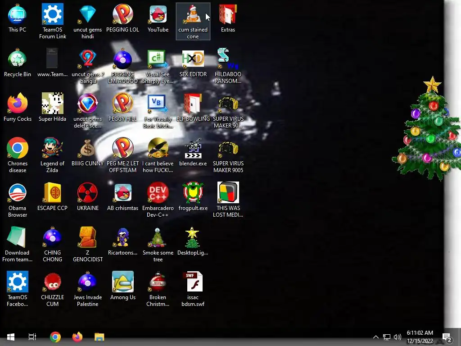Launch Chrome from the taskbar

[55, 337]
